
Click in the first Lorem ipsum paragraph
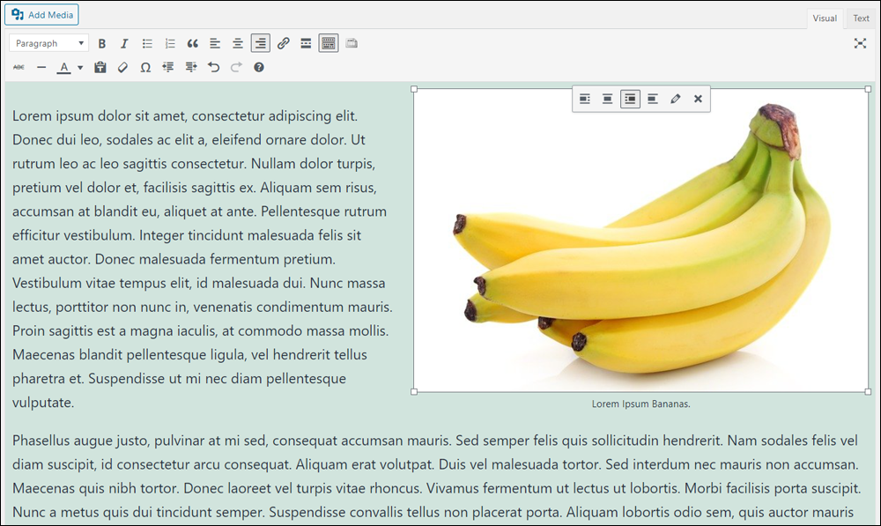tap(203, 259)
